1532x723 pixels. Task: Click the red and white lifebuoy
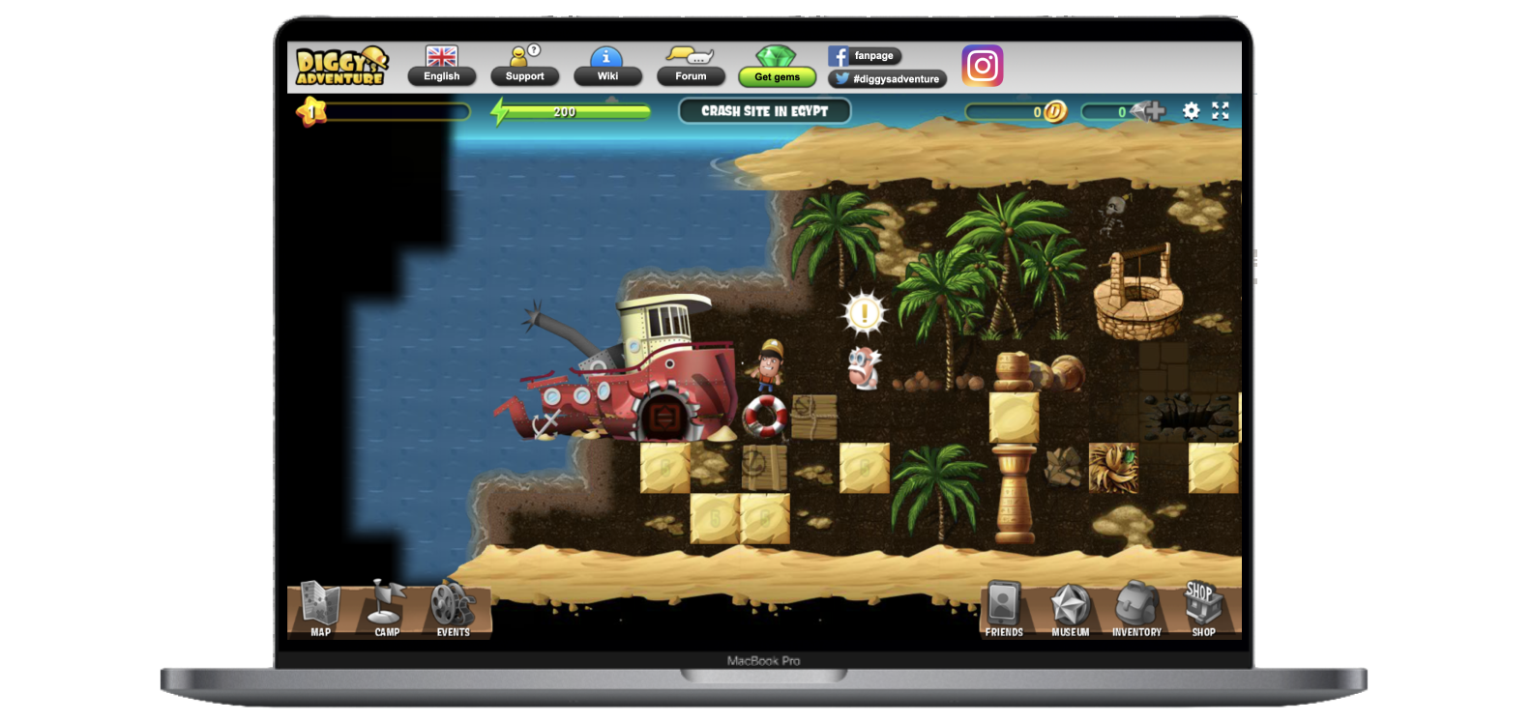(x=765, y=417)
